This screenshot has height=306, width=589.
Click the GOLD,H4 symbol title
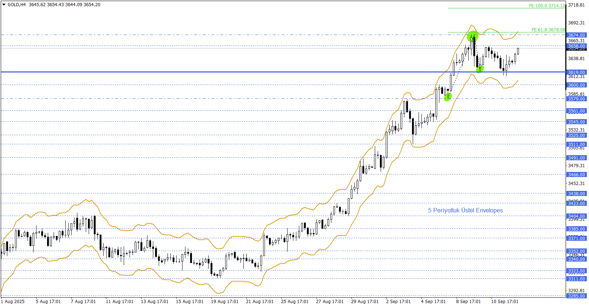click(17, 5)
